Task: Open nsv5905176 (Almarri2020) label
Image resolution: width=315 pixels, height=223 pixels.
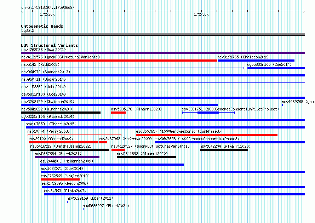Action: (x=136, y=109)
